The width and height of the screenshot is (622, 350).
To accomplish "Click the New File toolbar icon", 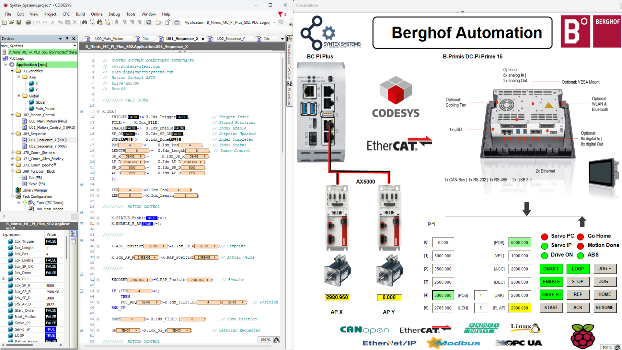I will 4,22.
